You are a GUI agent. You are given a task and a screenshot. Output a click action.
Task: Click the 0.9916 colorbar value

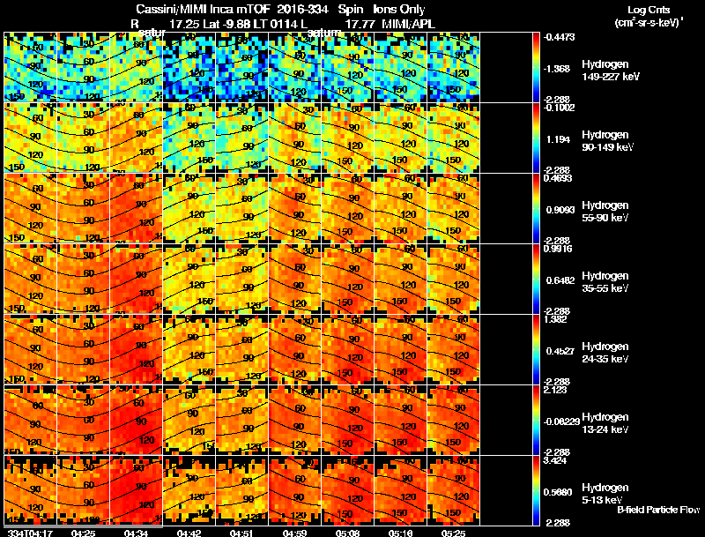tap(558, 249)
